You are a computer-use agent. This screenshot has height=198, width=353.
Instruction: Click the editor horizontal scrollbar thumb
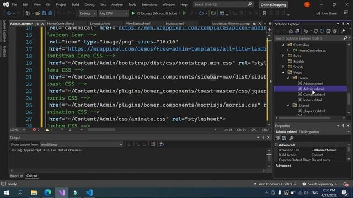click(101, 130)
